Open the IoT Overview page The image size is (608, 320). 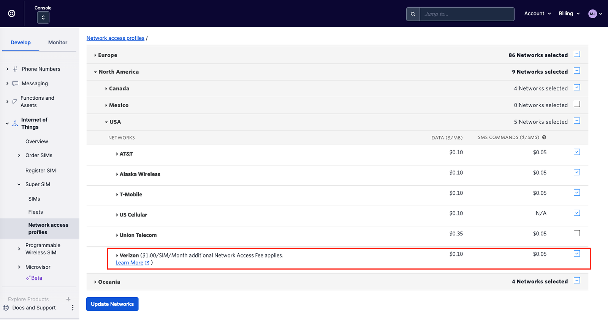click(37, 141)
